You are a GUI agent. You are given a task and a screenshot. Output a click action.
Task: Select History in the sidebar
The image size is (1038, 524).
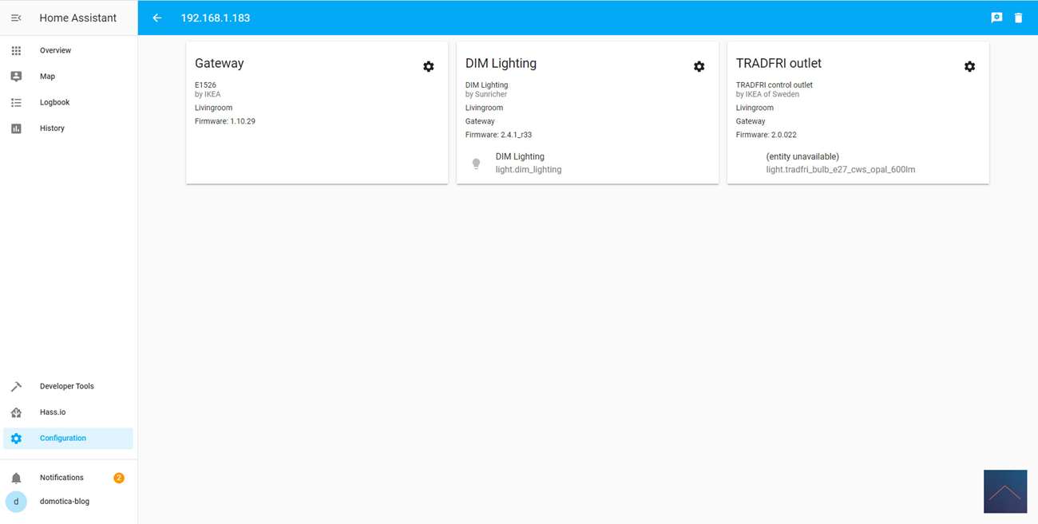pos(52,128)
